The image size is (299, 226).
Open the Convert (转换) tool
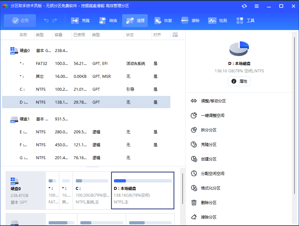(107, 20)
